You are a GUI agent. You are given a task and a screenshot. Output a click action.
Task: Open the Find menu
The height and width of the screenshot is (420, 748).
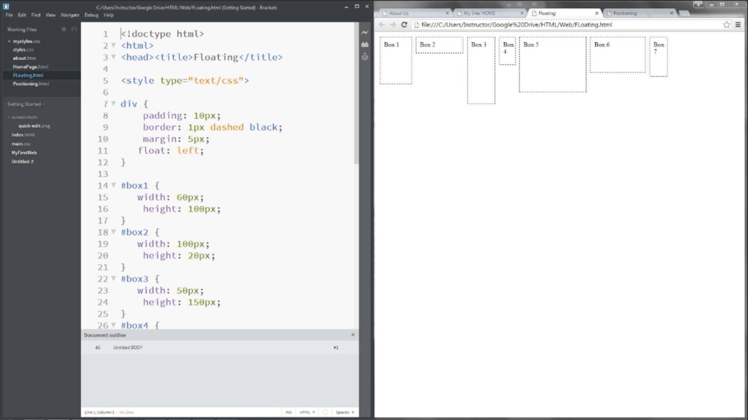coord(36,15)
